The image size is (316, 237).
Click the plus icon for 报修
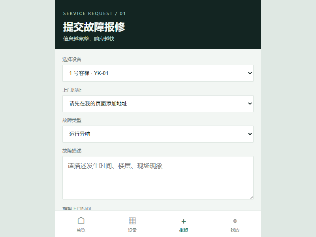[184, 221]
